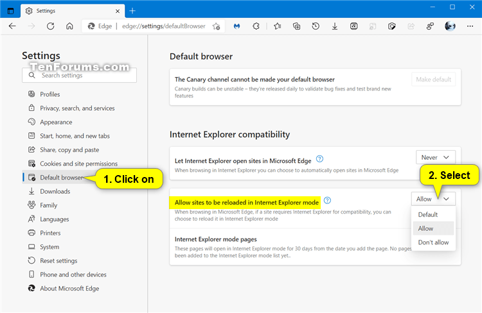Open the Collections icon
Image resolution: width=482 pixels, height=313 pixels.
[x=297, y=26]
